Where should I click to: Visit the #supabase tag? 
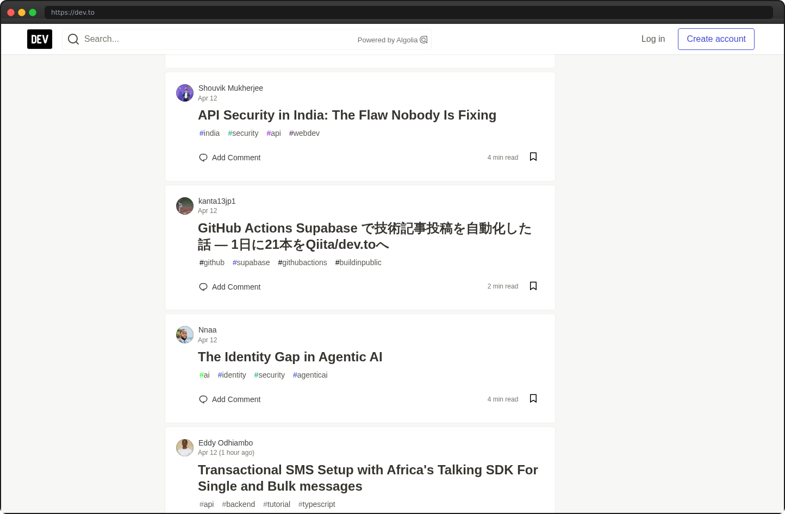[x=251, y=262]
